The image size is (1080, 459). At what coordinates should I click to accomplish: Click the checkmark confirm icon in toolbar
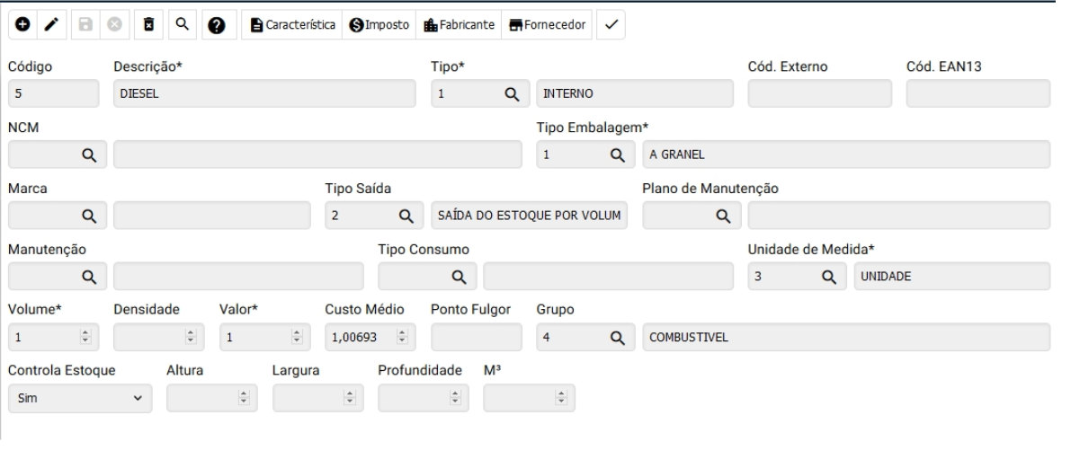tap(610, 24)
